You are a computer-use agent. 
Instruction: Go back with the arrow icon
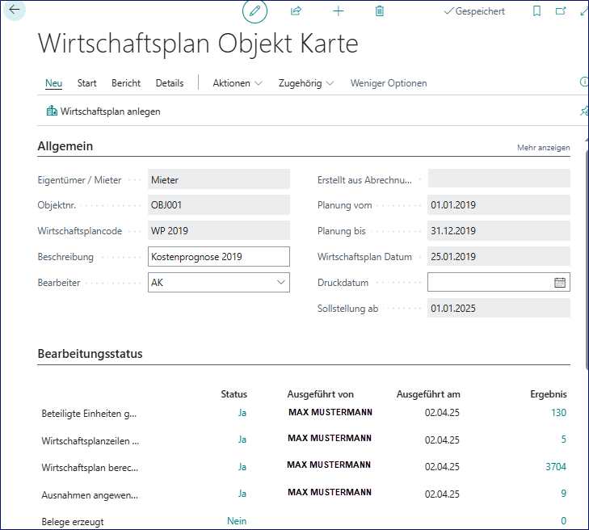coord(15,10)
